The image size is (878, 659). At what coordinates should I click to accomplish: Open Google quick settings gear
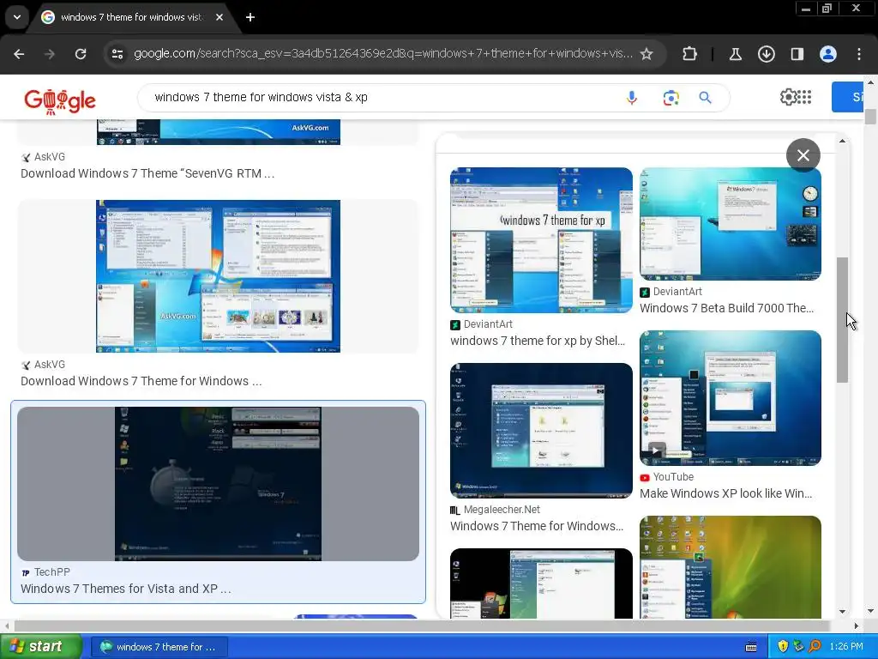pyautogui.click(x=788, y=97)
